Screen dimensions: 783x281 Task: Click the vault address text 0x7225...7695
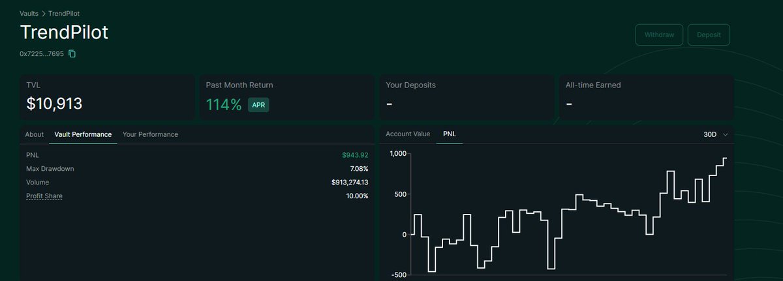42,53
